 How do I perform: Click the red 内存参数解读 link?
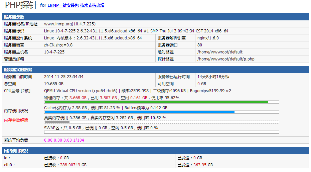[x=16, y=120]
